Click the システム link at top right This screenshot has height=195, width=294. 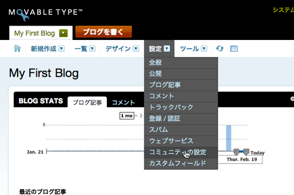point(283,10)
